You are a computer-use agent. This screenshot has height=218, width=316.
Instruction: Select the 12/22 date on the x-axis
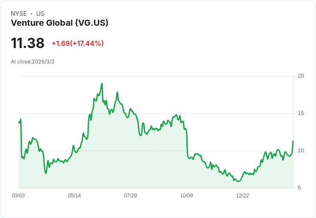coord(243,195)
